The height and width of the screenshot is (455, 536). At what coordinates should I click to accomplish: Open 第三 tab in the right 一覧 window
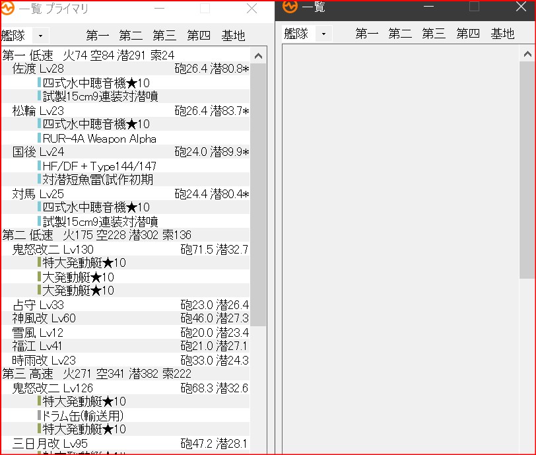[x=434, y=34]
